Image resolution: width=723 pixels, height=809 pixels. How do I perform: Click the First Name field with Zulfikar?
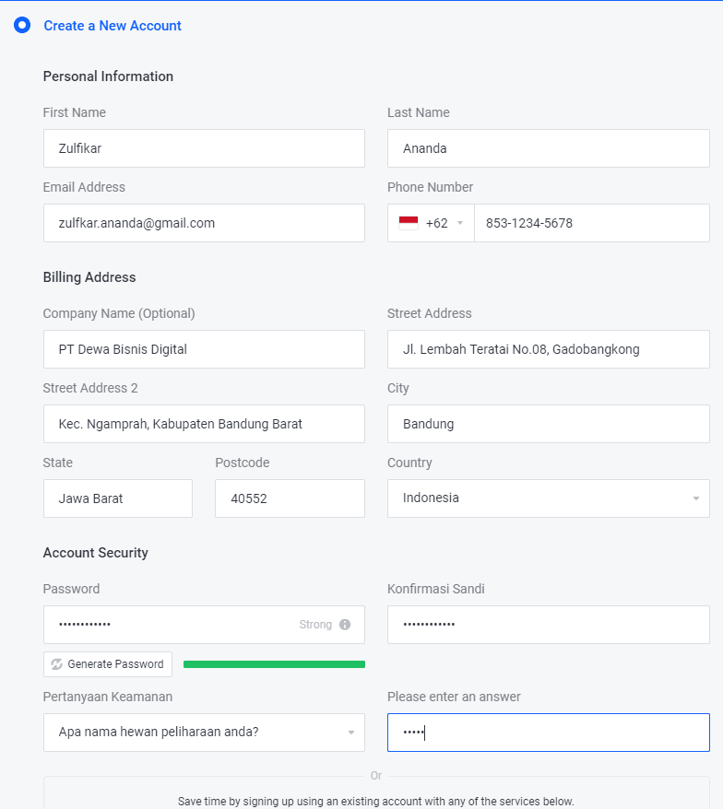coord(204,148)
